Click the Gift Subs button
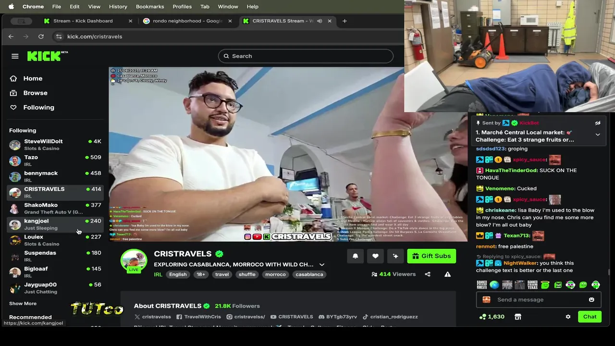The height and width of the screenshot is (346, 615). click(x=431, y=256)
